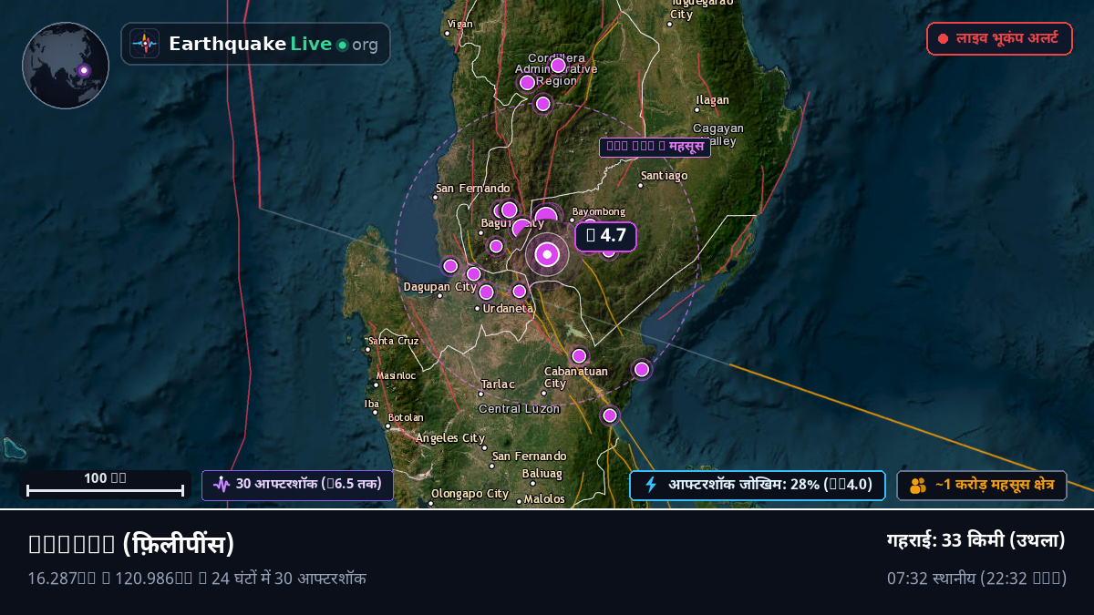Open the ~1 करोड़ महसूस क्षेत्र badge
Screen dimensions: 1094x615
tap(981, 485)
